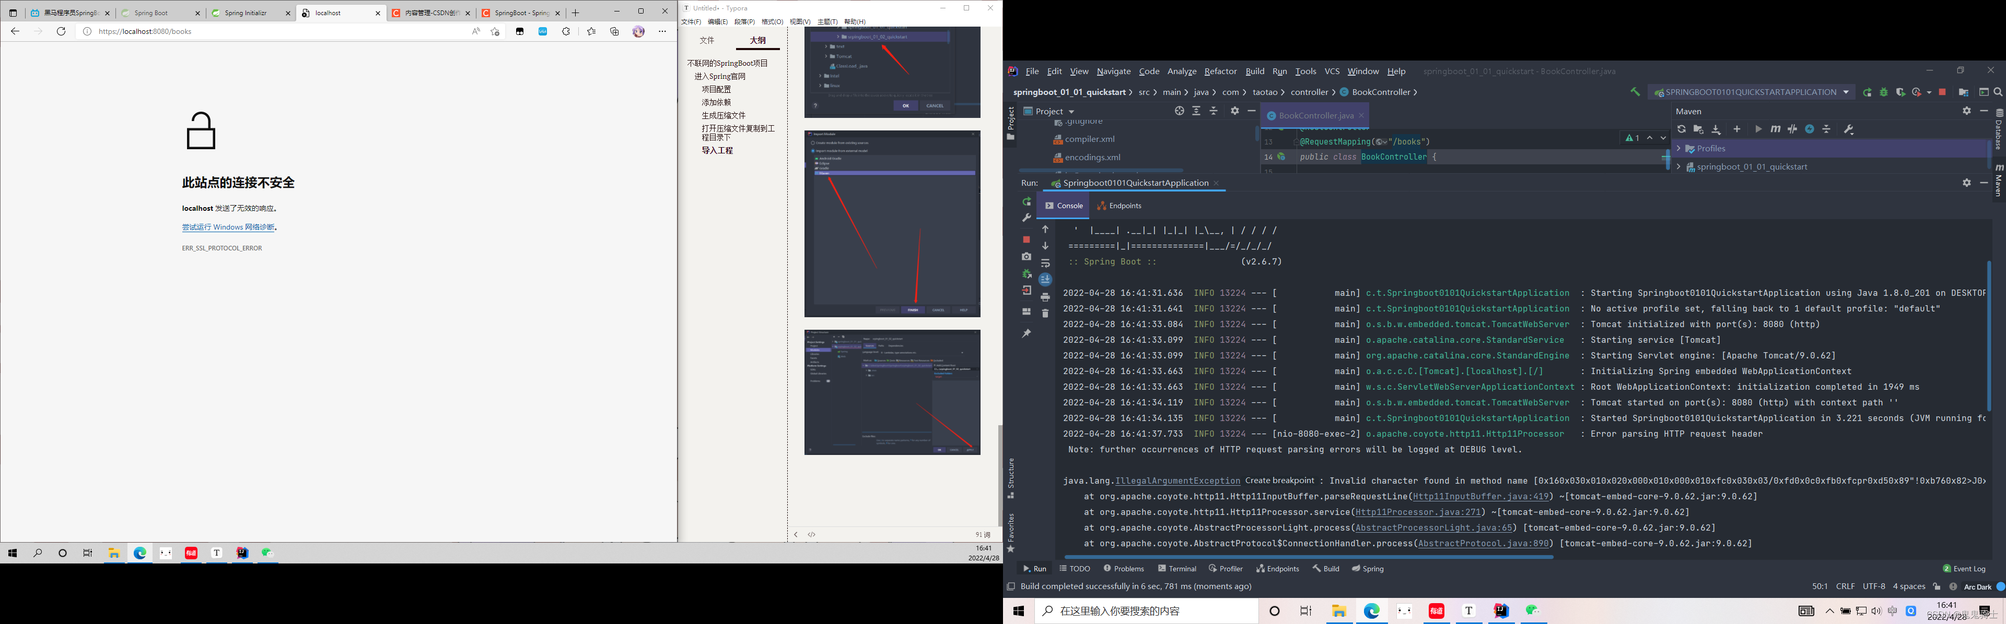The width and height of the screenshot is (2006, 624).
Task: Click the Print icon in the console gutter
Action: point(1045,297)
